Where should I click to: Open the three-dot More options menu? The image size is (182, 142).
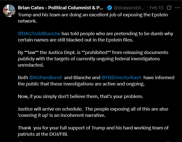click(x=177, y=8)
